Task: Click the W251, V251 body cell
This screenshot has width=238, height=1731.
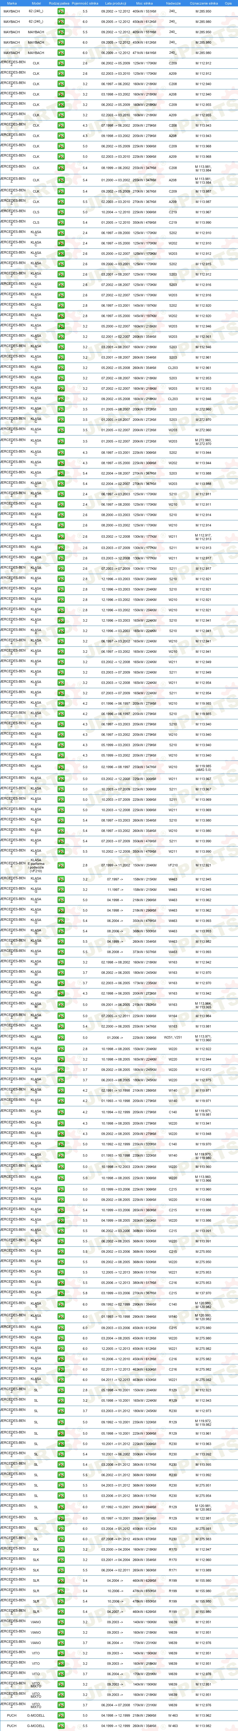Action: click(173, 1038)
